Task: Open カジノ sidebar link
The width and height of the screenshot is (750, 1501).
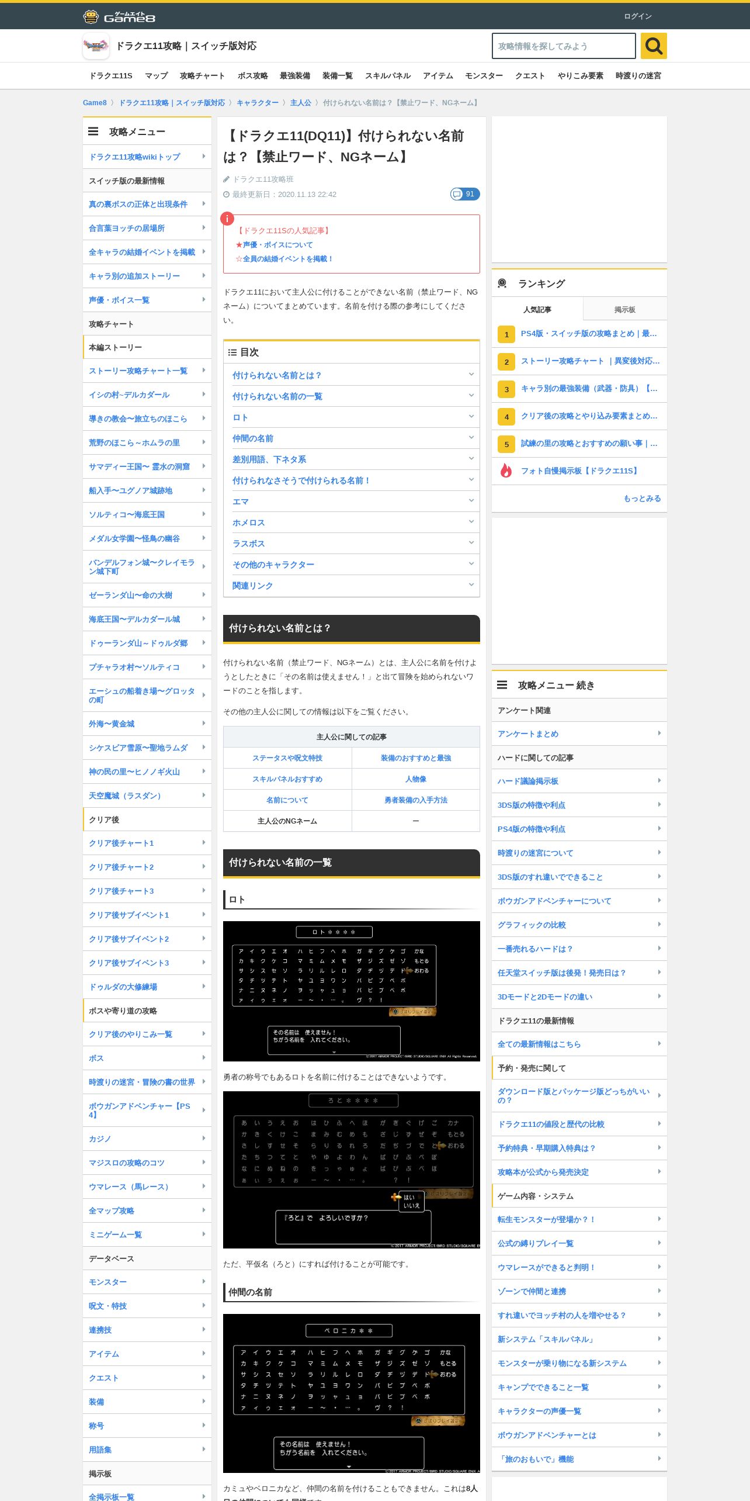Action: point(100,1139)
